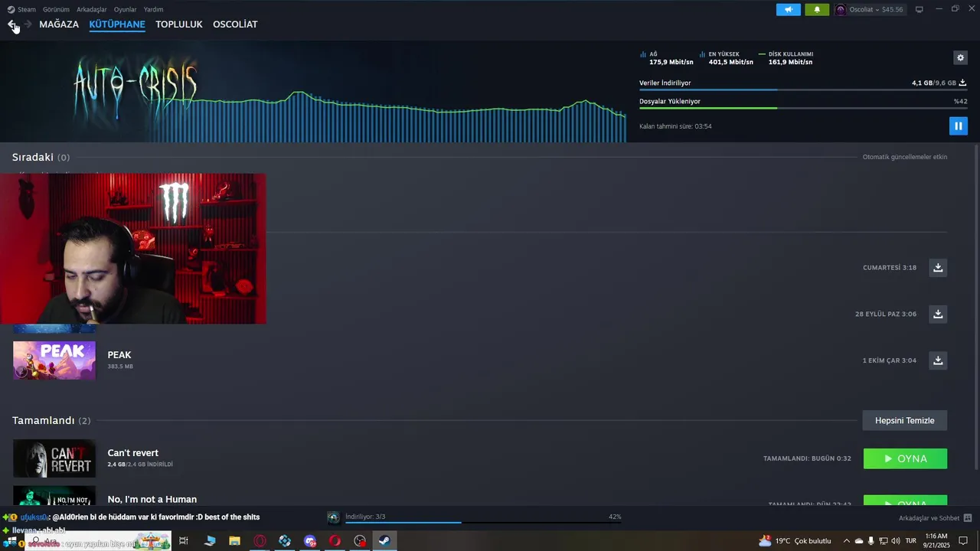Click Kalan tahmini süre: 03:54 text
The height and width of the screenshot is (551, 980).
[675, 126]
